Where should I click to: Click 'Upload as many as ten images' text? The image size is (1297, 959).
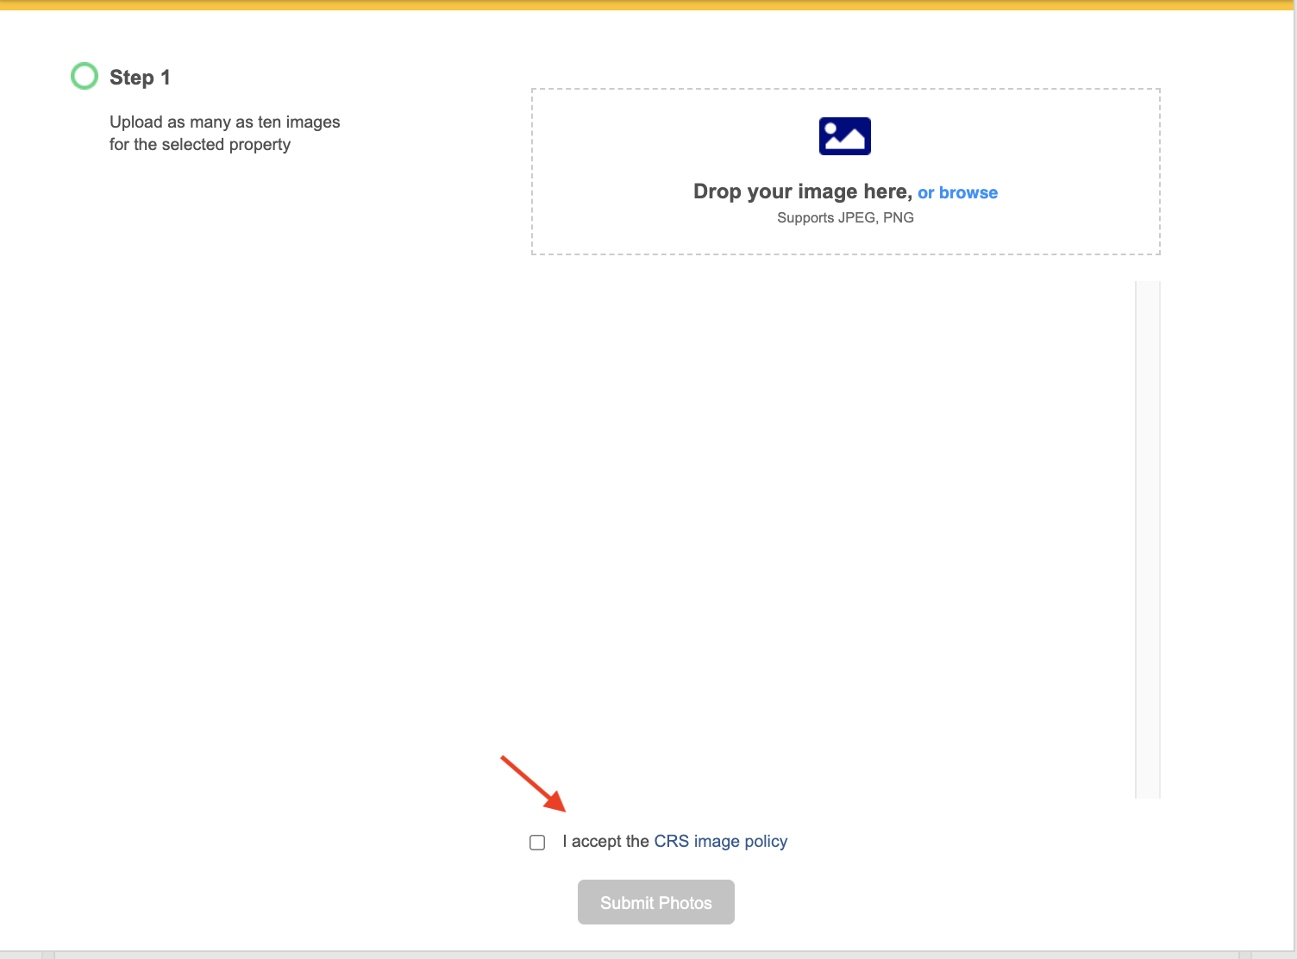[x=225, y=122]
